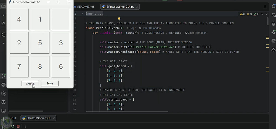Select the 8PuzzleSolverGUI run configuration tab

38,118
